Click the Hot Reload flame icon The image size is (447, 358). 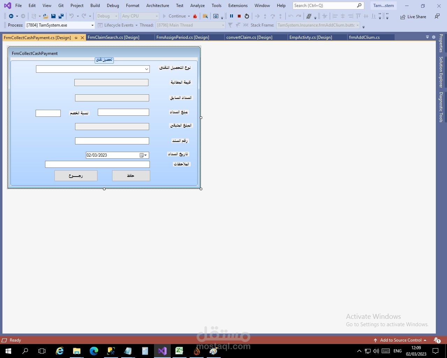[x=195, y=16]
